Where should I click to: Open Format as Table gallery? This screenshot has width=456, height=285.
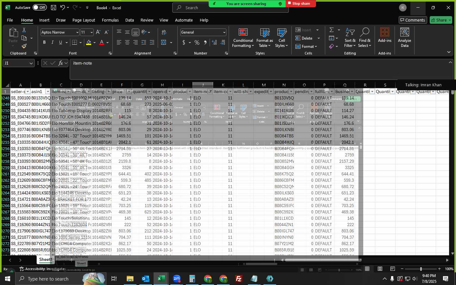tap(264, 38)
